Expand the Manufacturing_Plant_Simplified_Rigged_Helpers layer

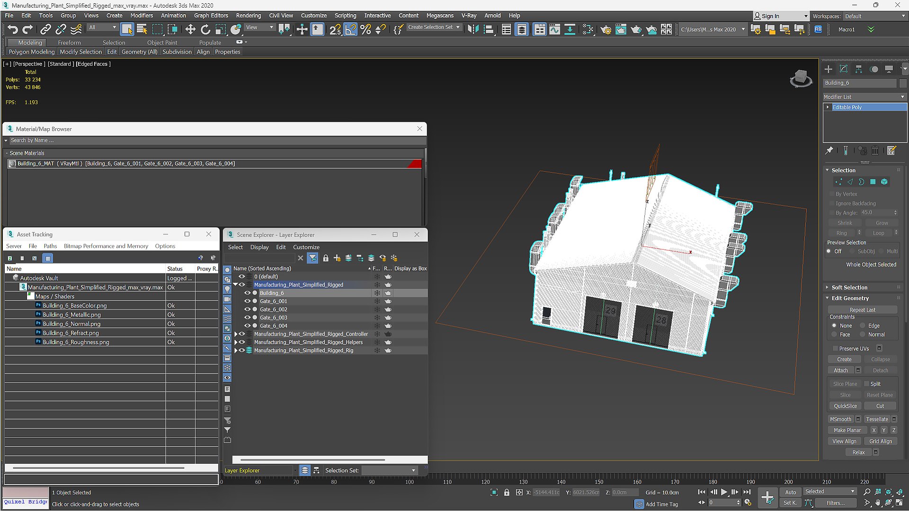(x=236, y=343)
